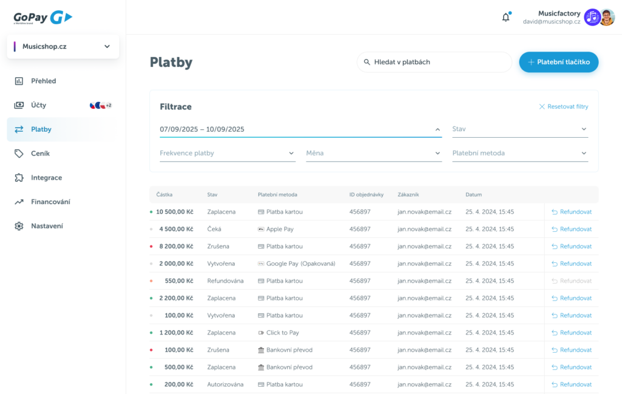
Task: Click the Hledat v platbách search field
Action: pos(434,62)
